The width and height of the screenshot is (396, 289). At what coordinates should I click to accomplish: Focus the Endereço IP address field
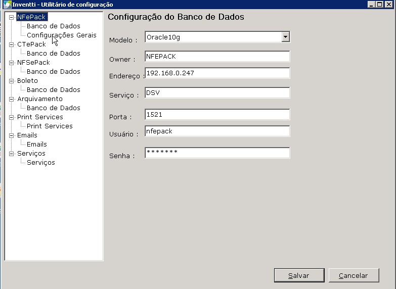point(217,73)
